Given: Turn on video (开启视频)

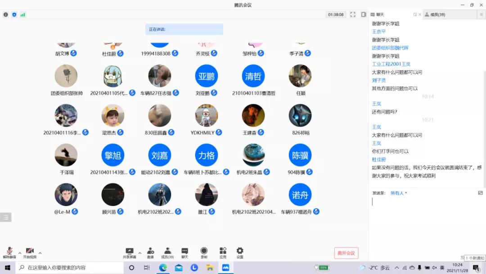Looking at the screenshot, I should click(30, 252).
